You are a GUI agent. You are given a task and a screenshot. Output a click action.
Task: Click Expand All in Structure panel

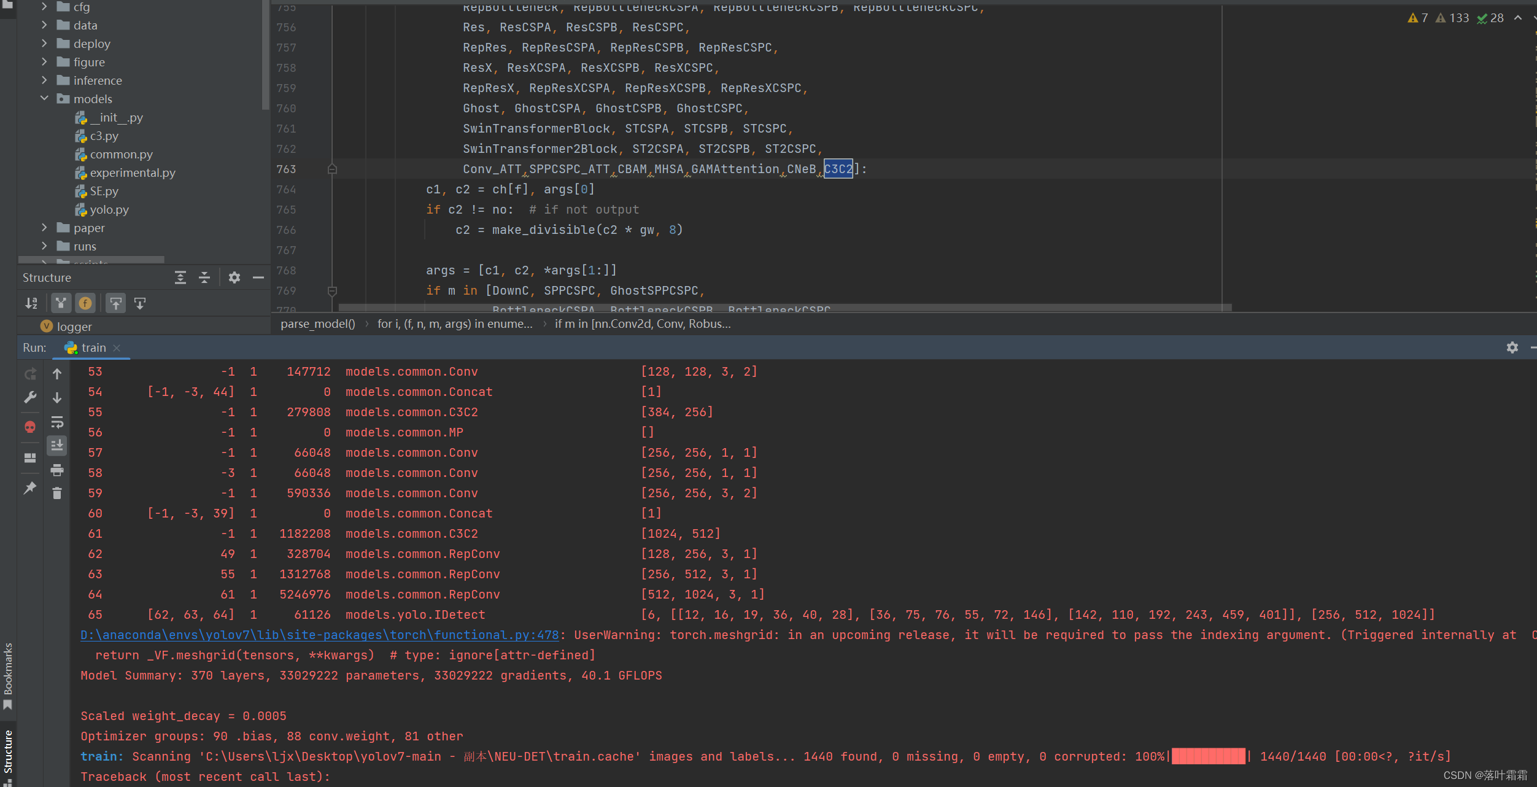[180, 277]
